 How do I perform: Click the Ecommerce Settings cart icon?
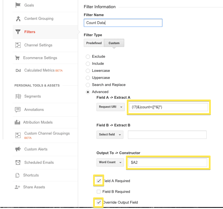pyautogui.click(x=18, y=58)
